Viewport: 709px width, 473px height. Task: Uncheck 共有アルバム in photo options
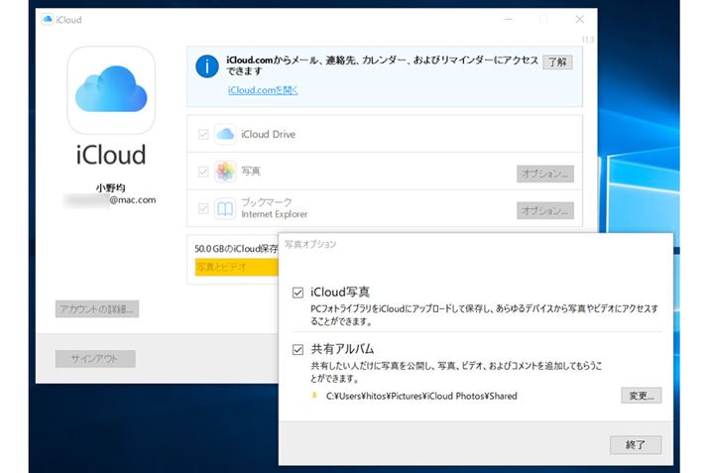tap(297, 349)
